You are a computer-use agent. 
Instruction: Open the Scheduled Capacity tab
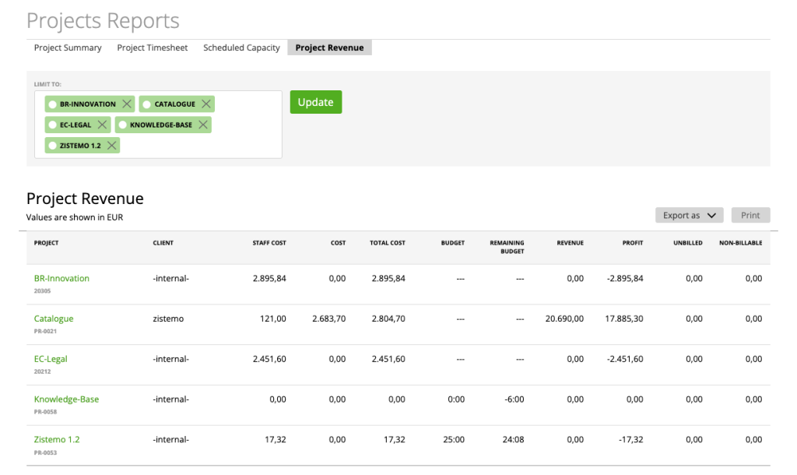pyautogui.click(x=241, y=47)
